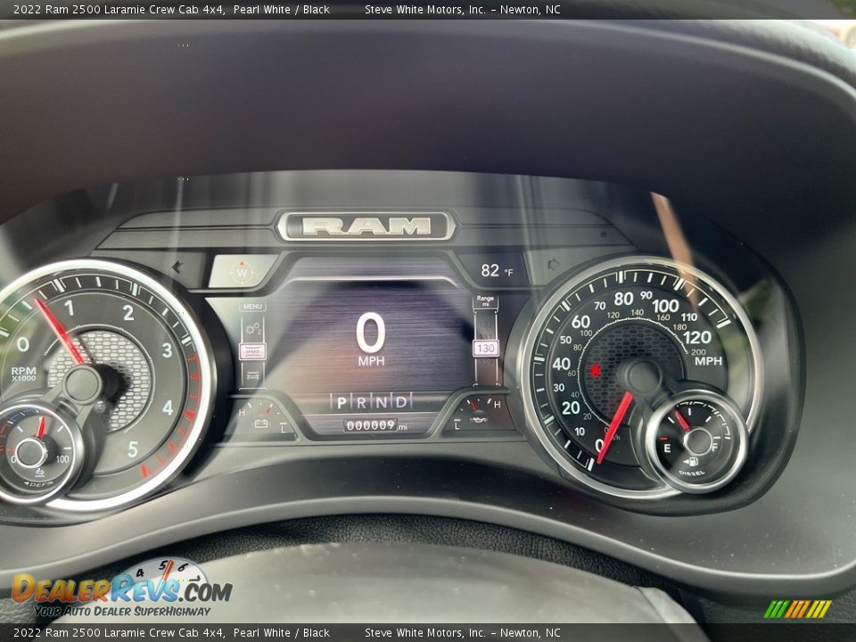Viewport: 856px width, 642px height.
Task: Click the number 5 on the tachometer
Action: click(133, 449)
